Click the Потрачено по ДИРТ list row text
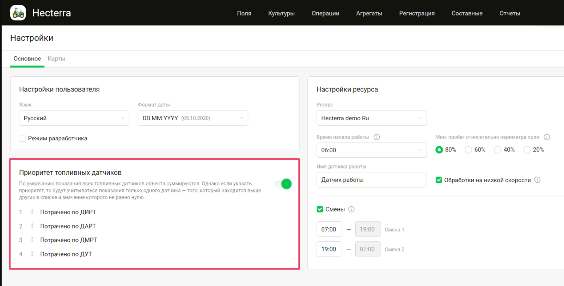 click(x=68, y=212)
